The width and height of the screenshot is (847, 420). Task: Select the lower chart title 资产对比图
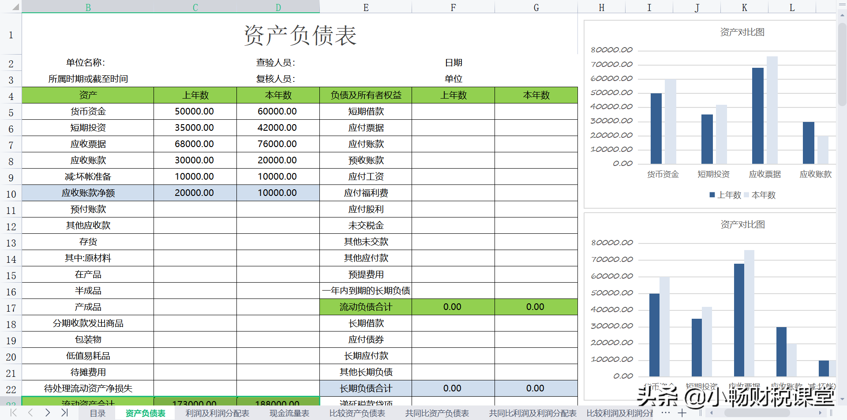pyautogui.click(x=742, y=225)
